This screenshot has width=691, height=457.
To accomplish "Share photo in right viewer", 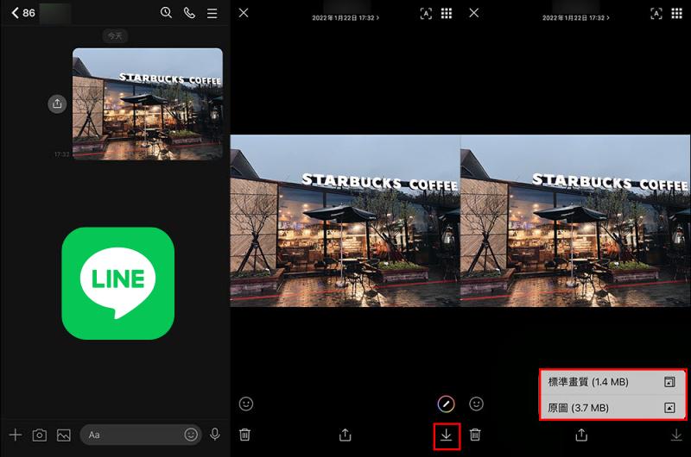I will click(x=581, y=435).
